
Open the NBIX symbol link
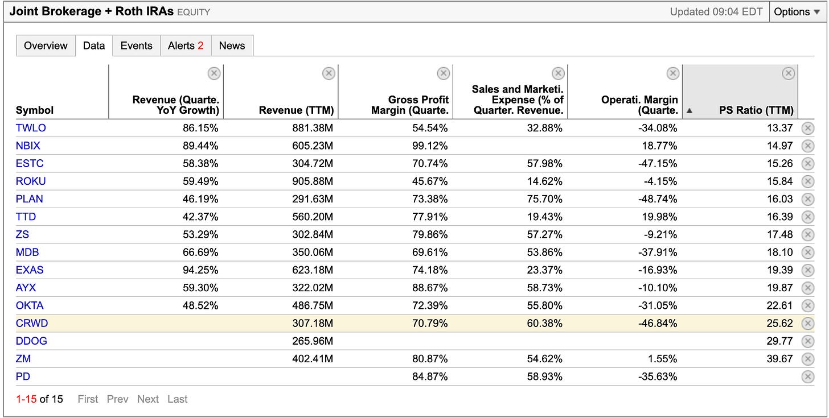pyautogui.click(x=28, y=146)
